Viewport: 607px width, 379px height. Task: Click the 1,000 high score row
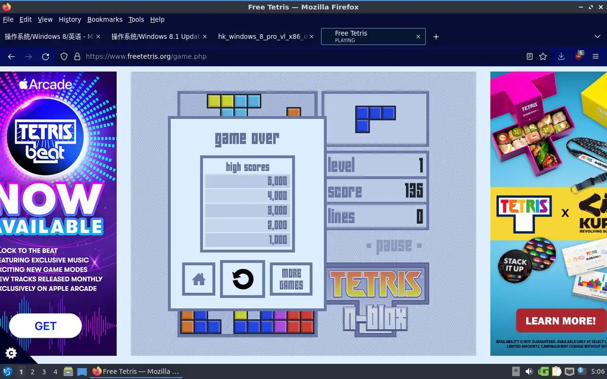pos(247,240)
